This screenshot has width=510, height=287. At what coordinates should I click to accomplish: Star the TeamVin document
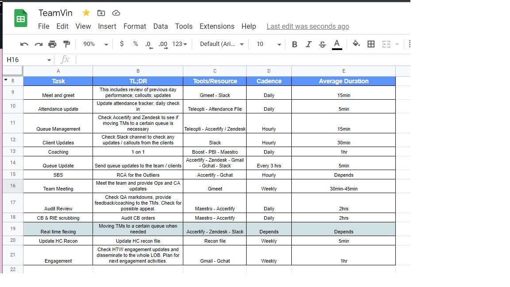click(86, 13)
